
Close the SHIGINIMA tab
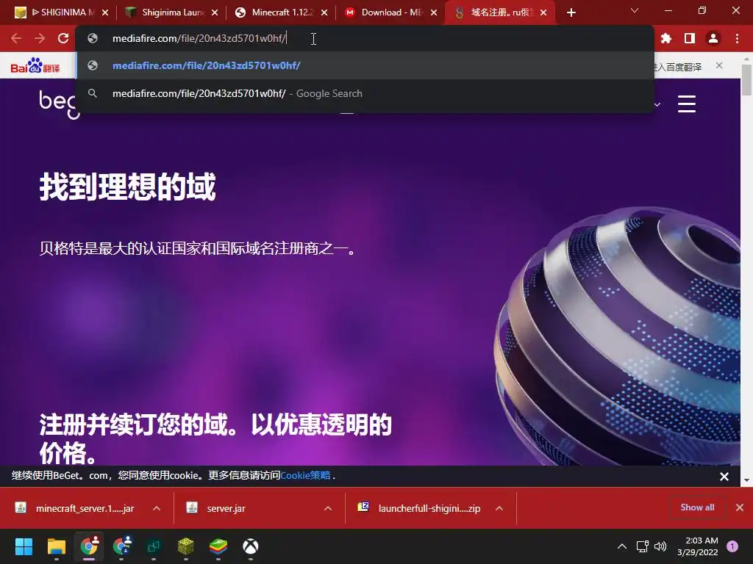105,12
